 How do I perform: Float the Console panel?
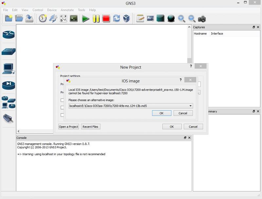point(185,138)
